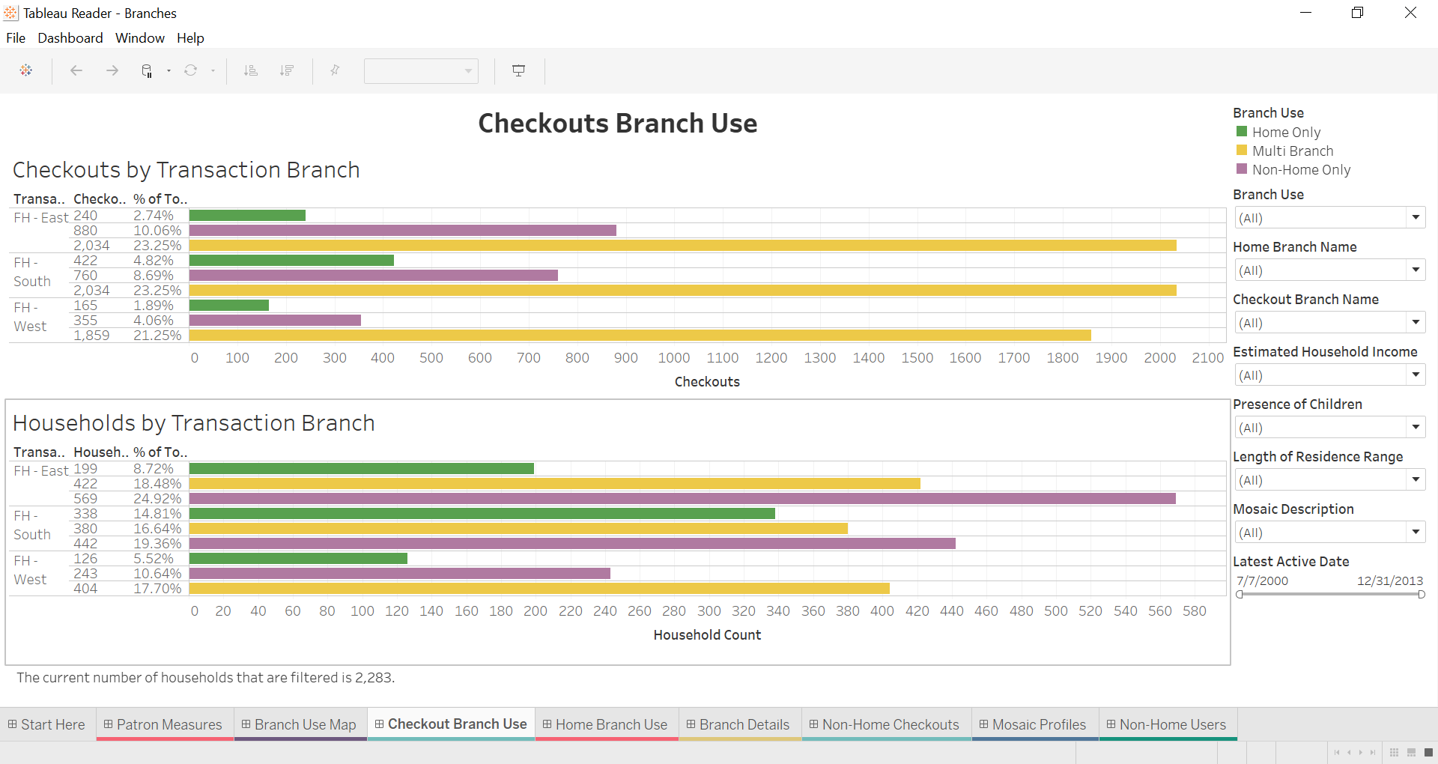Image resolution: width=1438 pixels, height=764 pixels.
Task: Go to last sheet tab navigation arrow
Action: [1373, 753]
